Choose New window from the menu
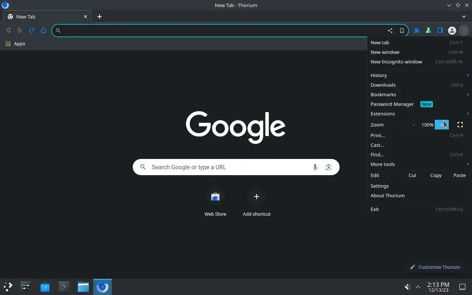The image size is (472, 295). tap(420, 52)
